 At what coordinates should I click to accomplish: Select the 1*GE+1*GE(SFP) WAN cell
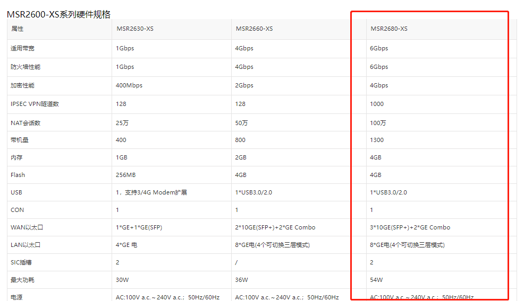139,227
